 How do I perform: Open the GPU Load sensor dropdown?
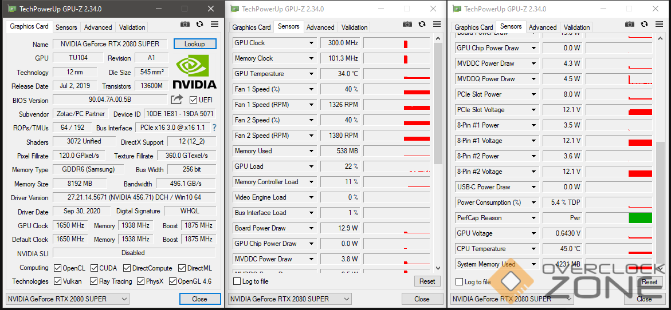(x=311, y=166)
